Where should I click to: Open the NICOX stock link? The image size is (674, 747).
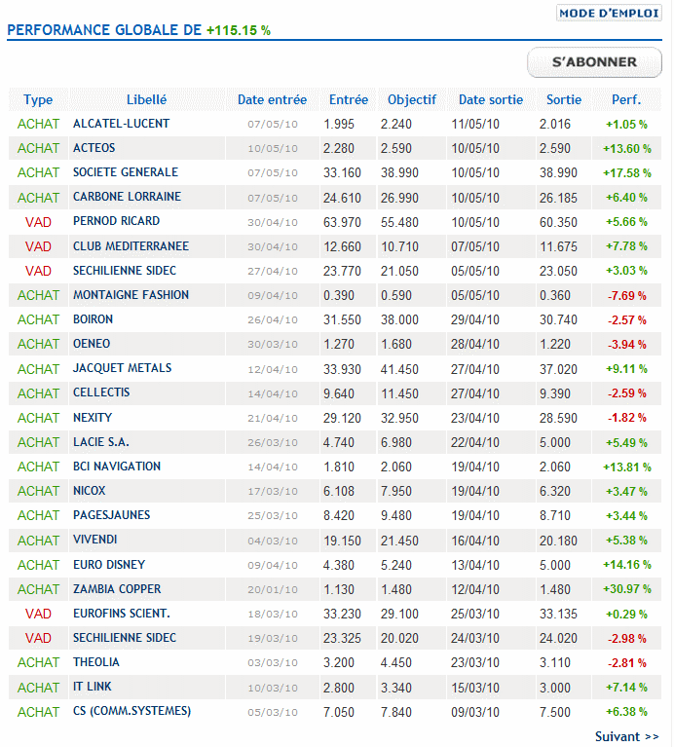[89, 490]
